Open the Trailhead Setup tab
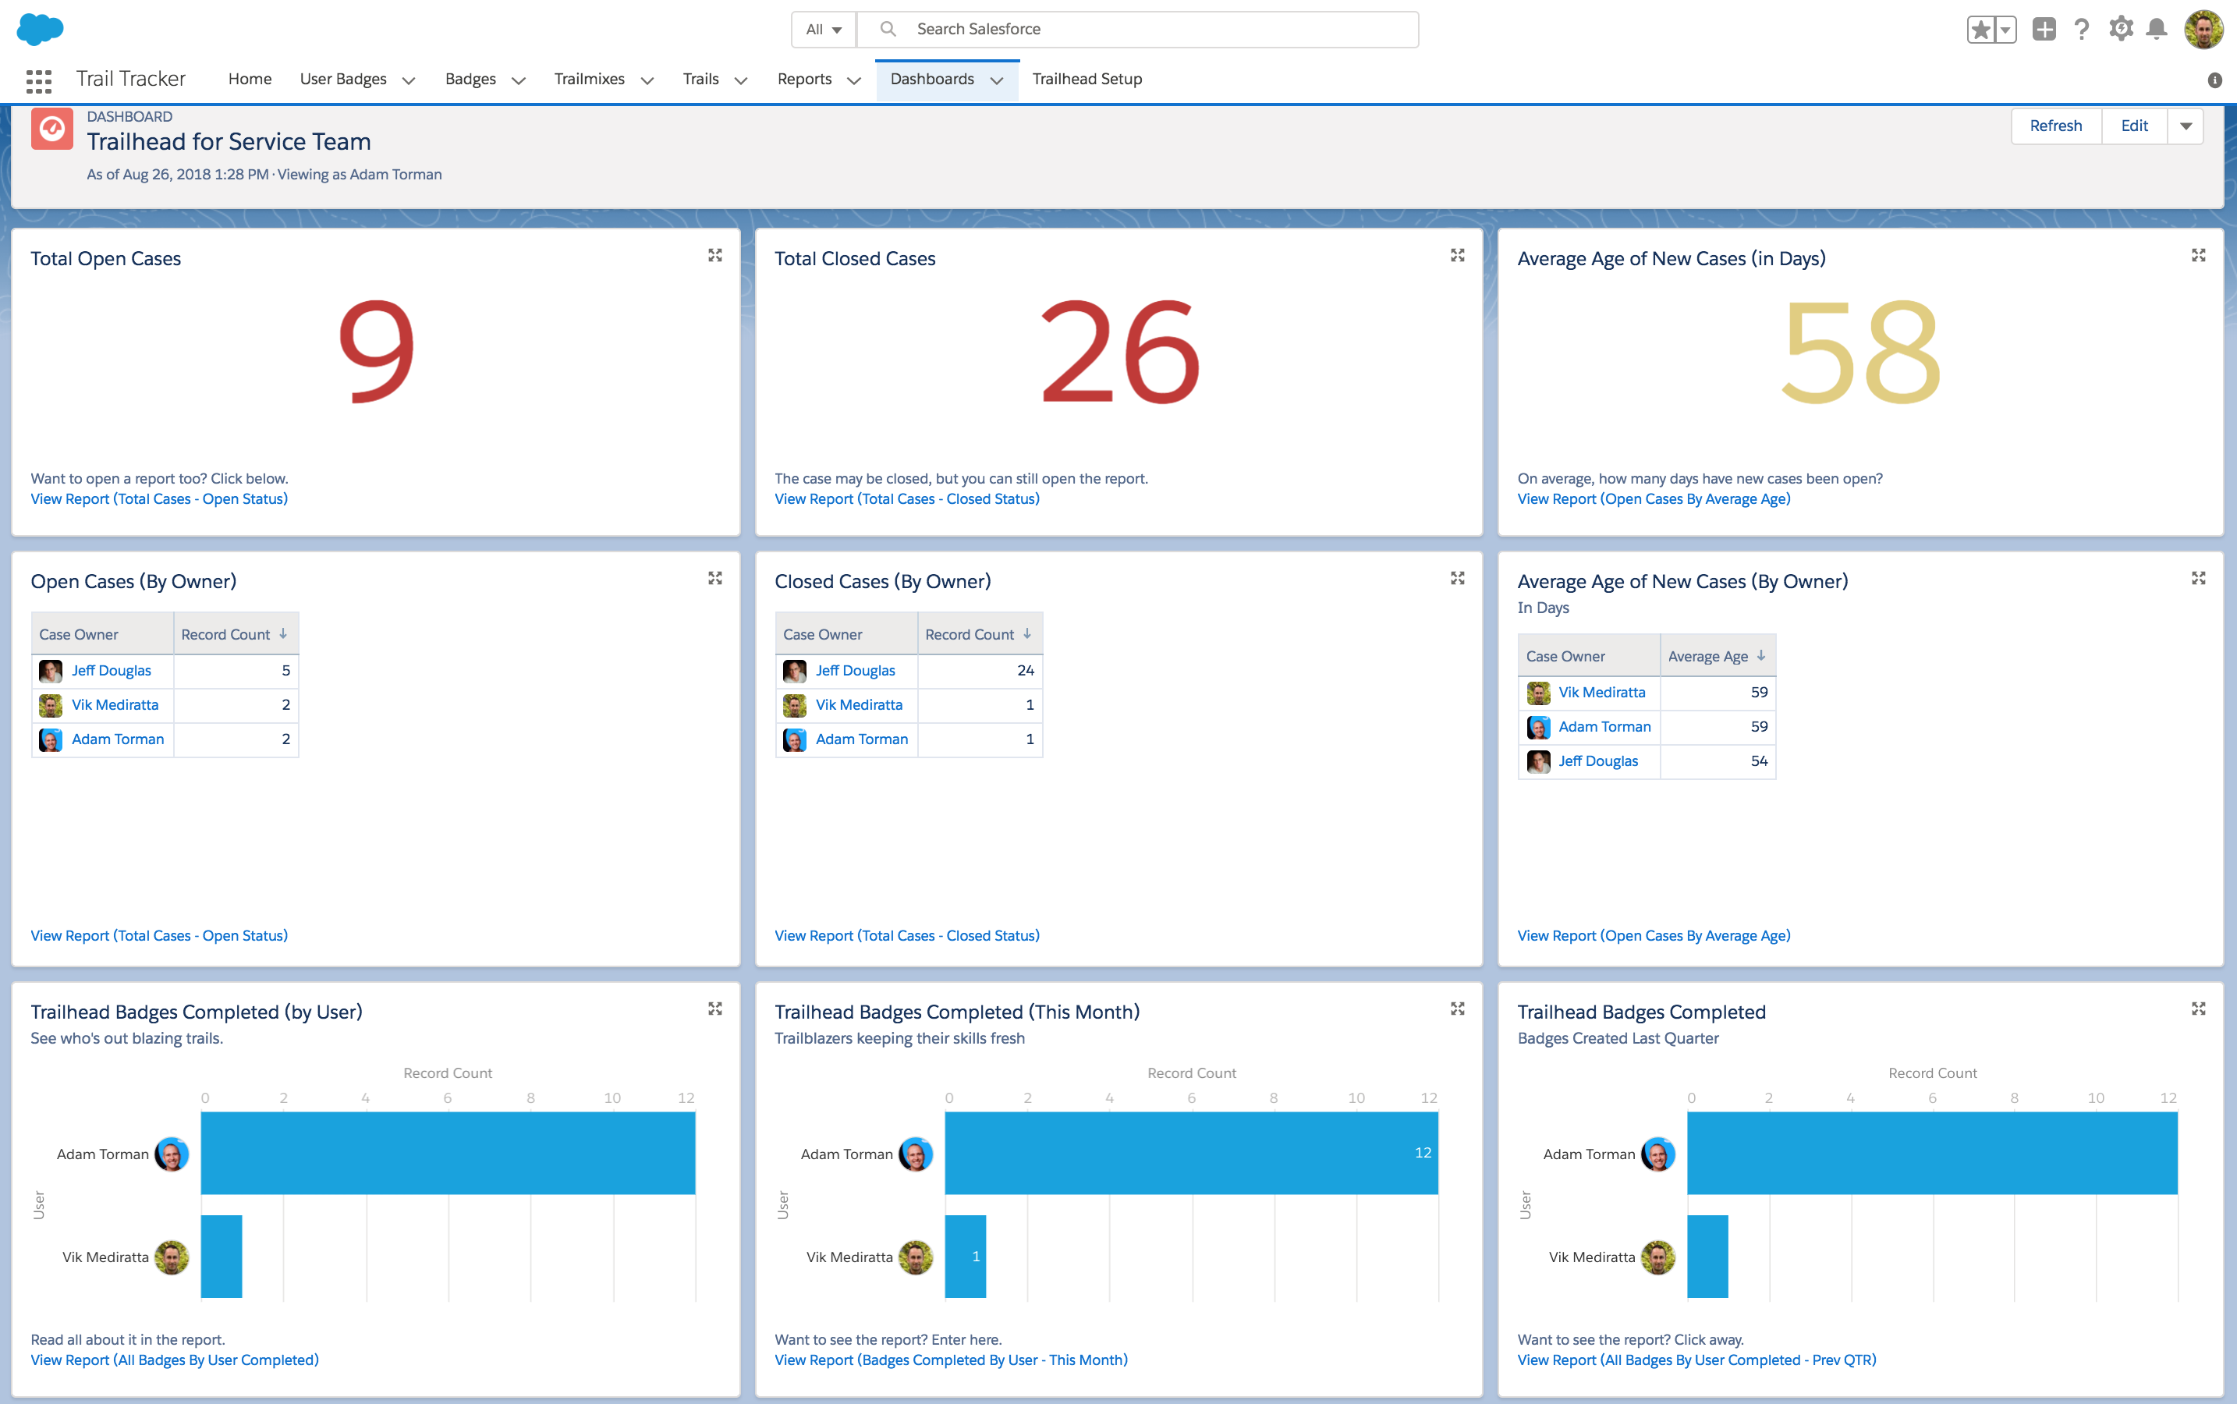Image resolution: width=2237 pixels, height=1404 pixels. click(1087, 79)
